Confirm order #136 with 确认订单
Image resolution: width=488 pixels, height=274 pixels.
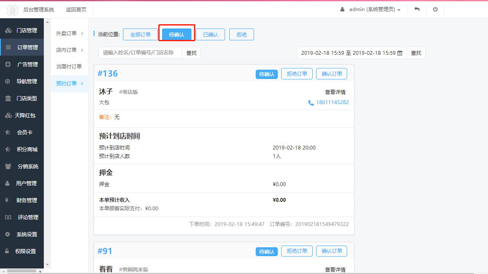pos(332,74)
